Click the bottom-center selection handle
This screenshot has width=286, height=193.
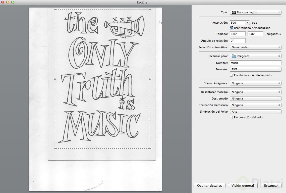[102, 149]
